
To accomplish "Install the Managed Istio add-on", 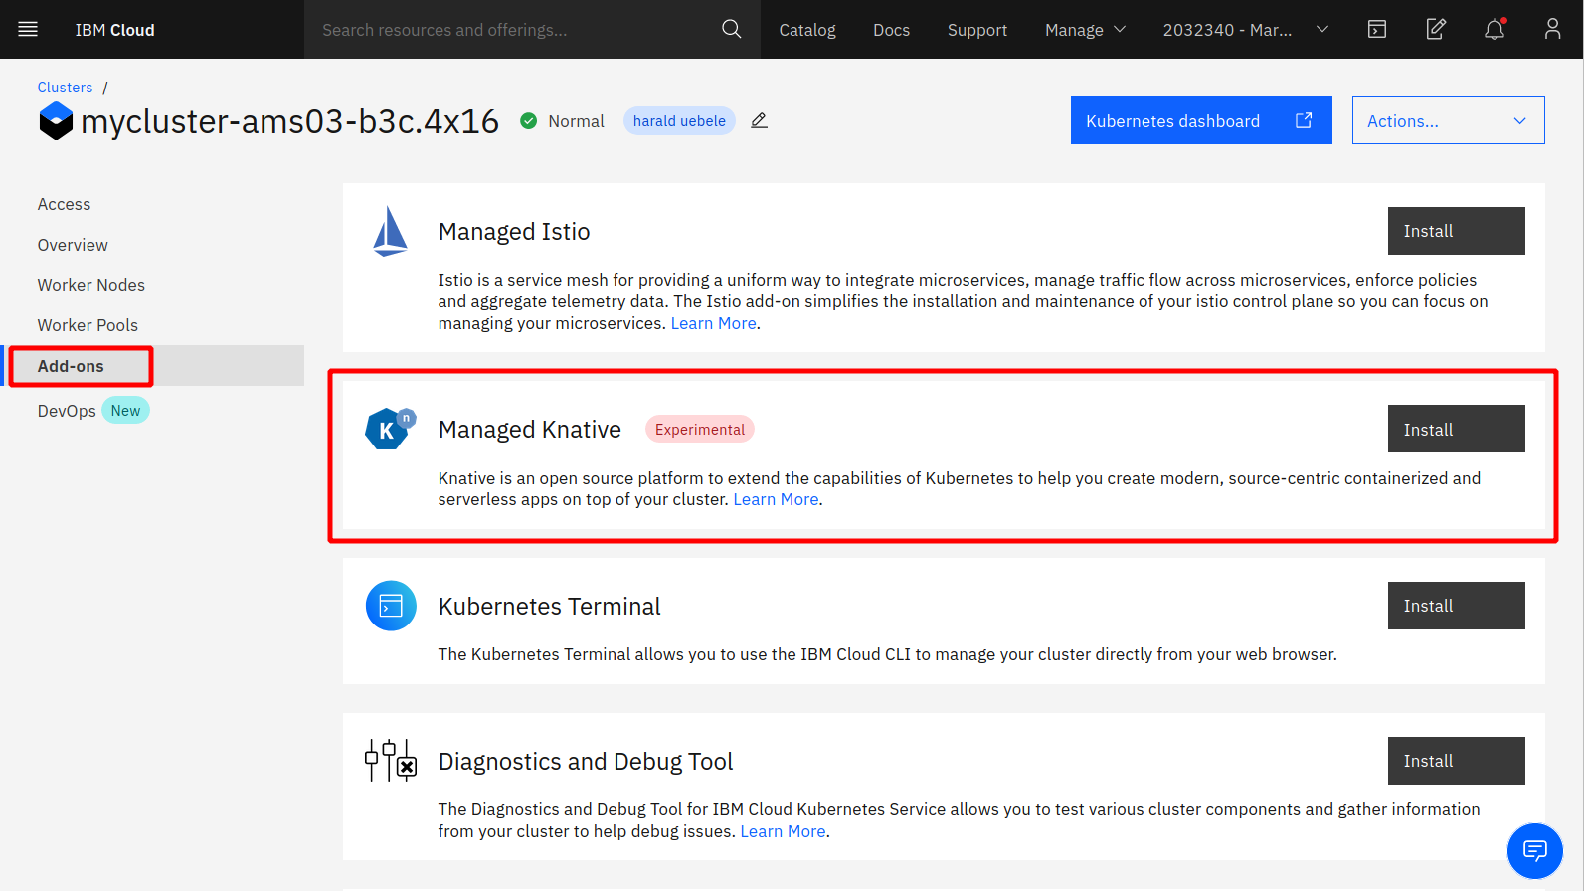I will coord(1456,231).
